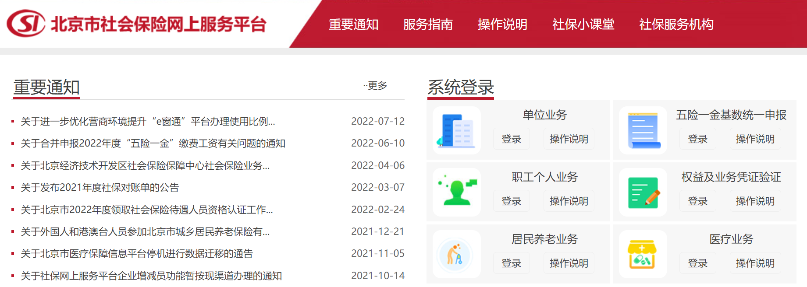
Task: Click the SI social insurance platform logo
Action: (26, 24)
